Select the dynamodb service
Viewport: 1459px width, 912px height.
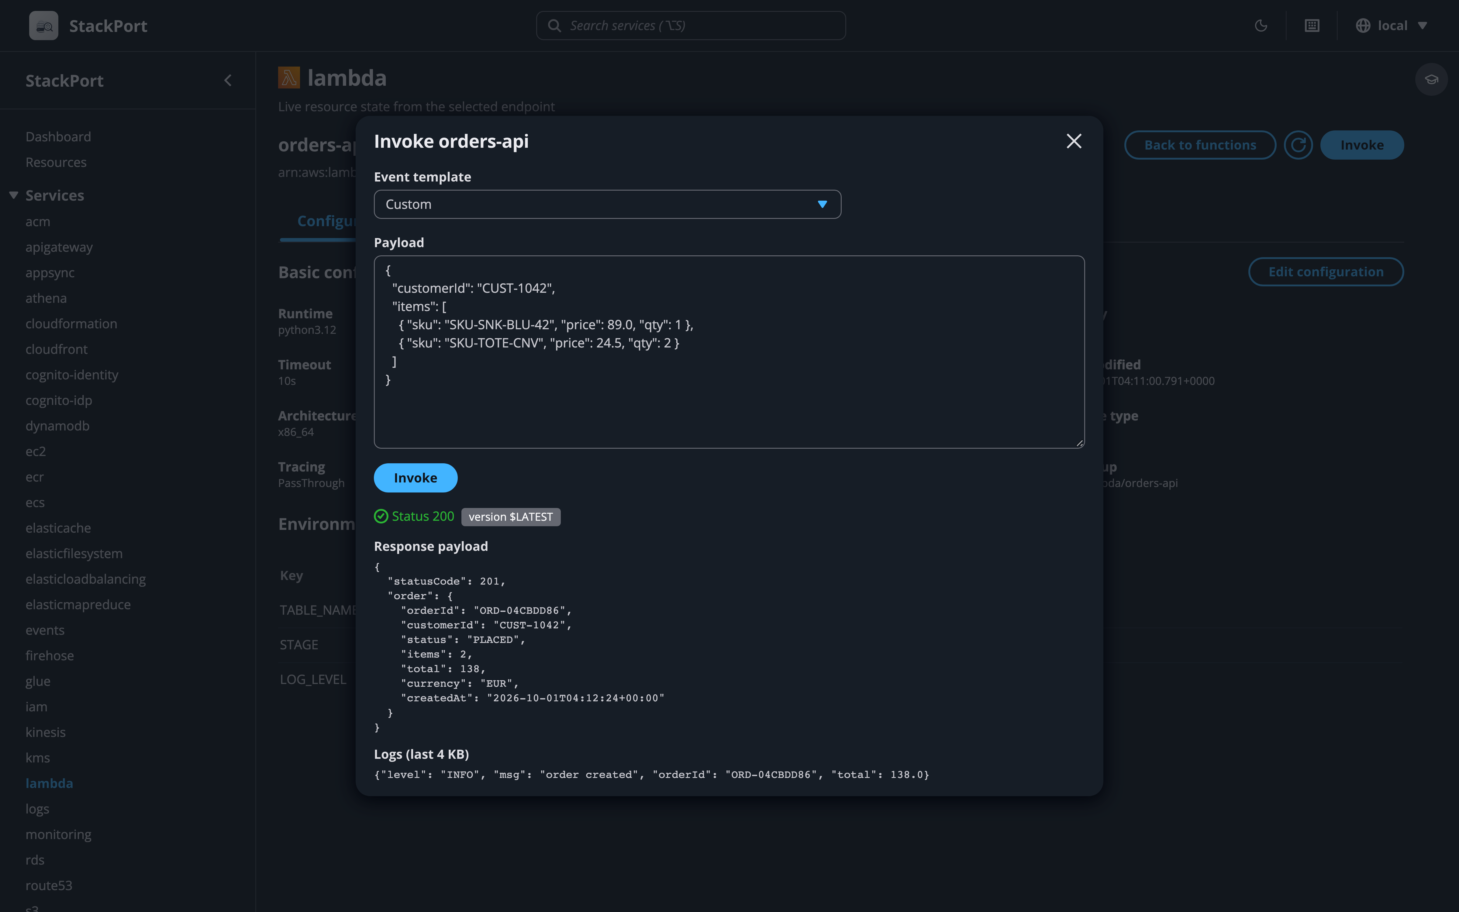click(57, 426)
